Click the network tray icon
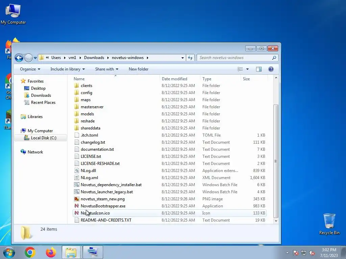Viewport: 346px width, 259px height. (304, 253)
